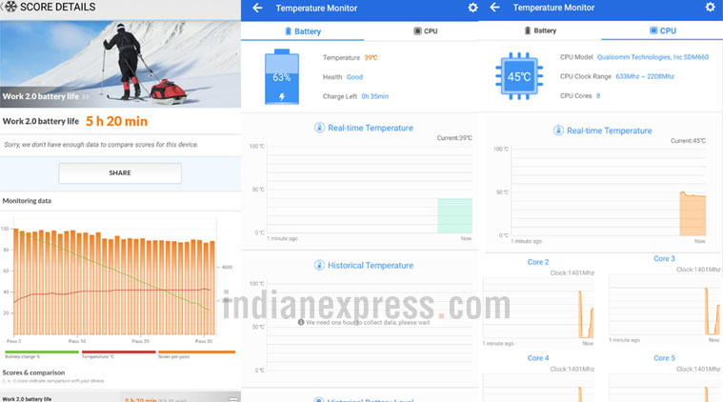Open settings gear on left Temperature Monitor
723x402 pixels.
click(472, 8)
